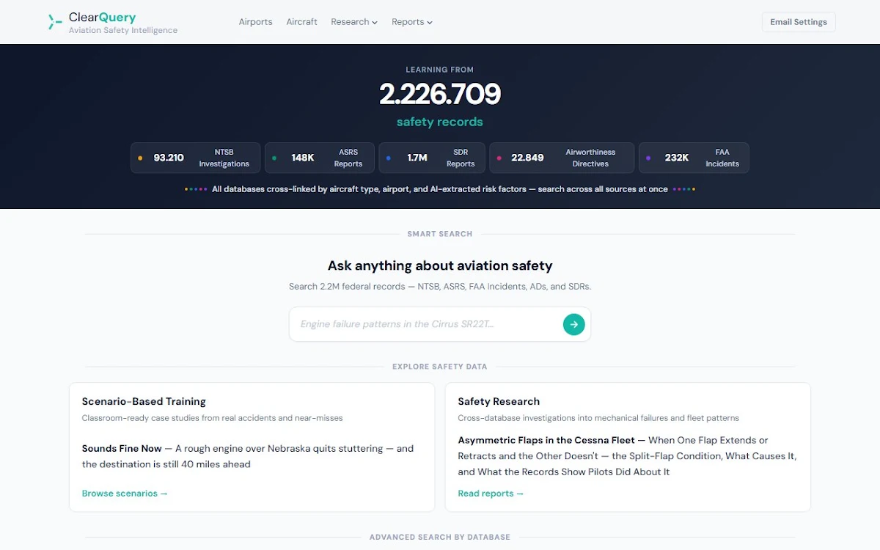Open Email Settings
880x550 pixels.
pyautogui.click(x=799, y=22)
